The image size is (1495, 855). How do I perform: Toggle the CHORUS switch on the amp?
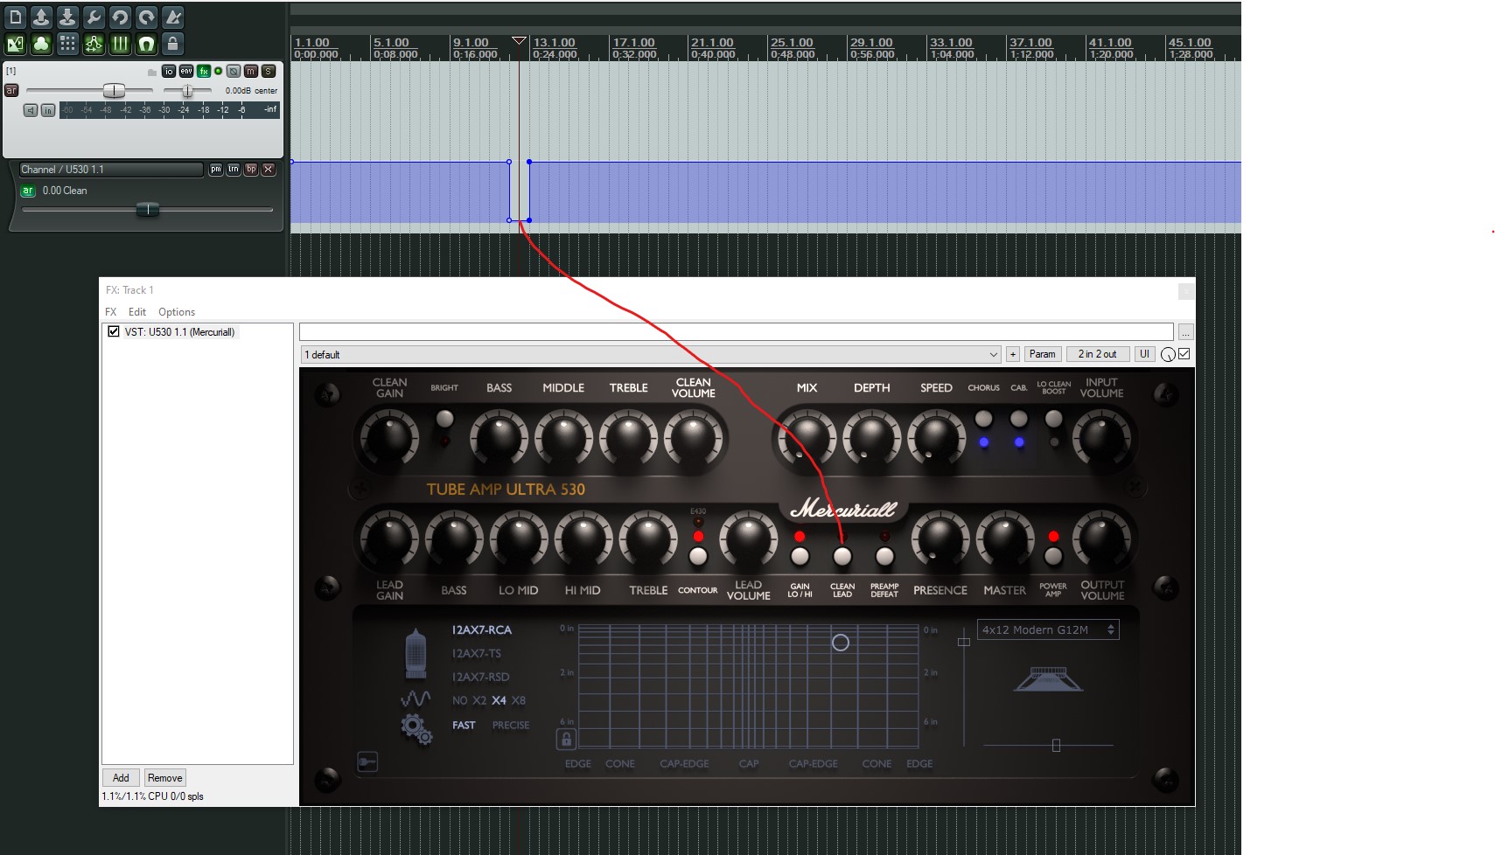984,419
